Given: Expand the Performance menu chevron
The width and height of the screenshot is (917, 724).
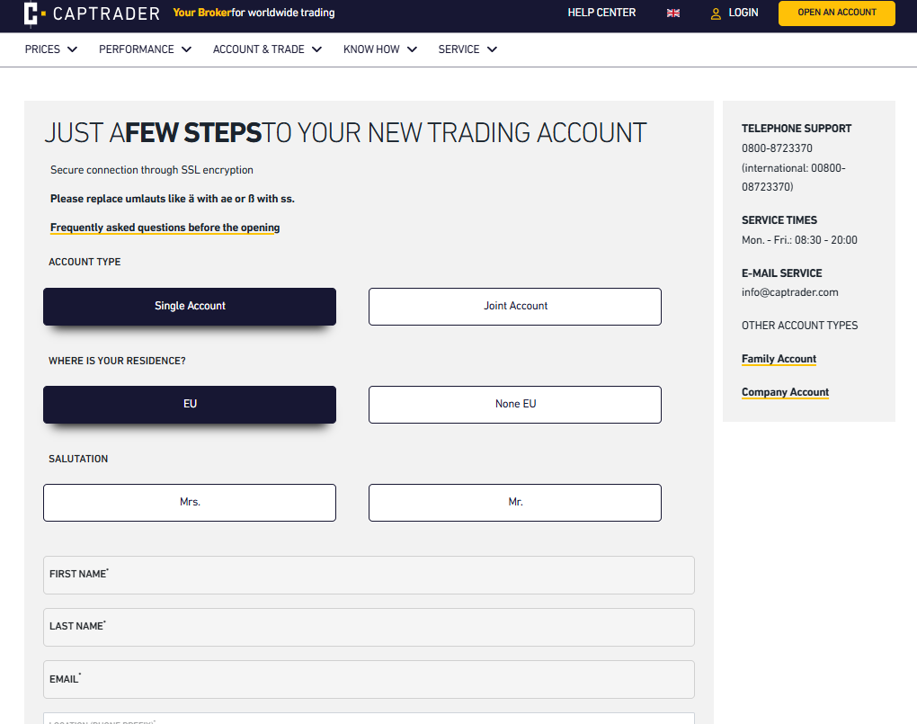Looking at the screenshot, I should 187,49.
